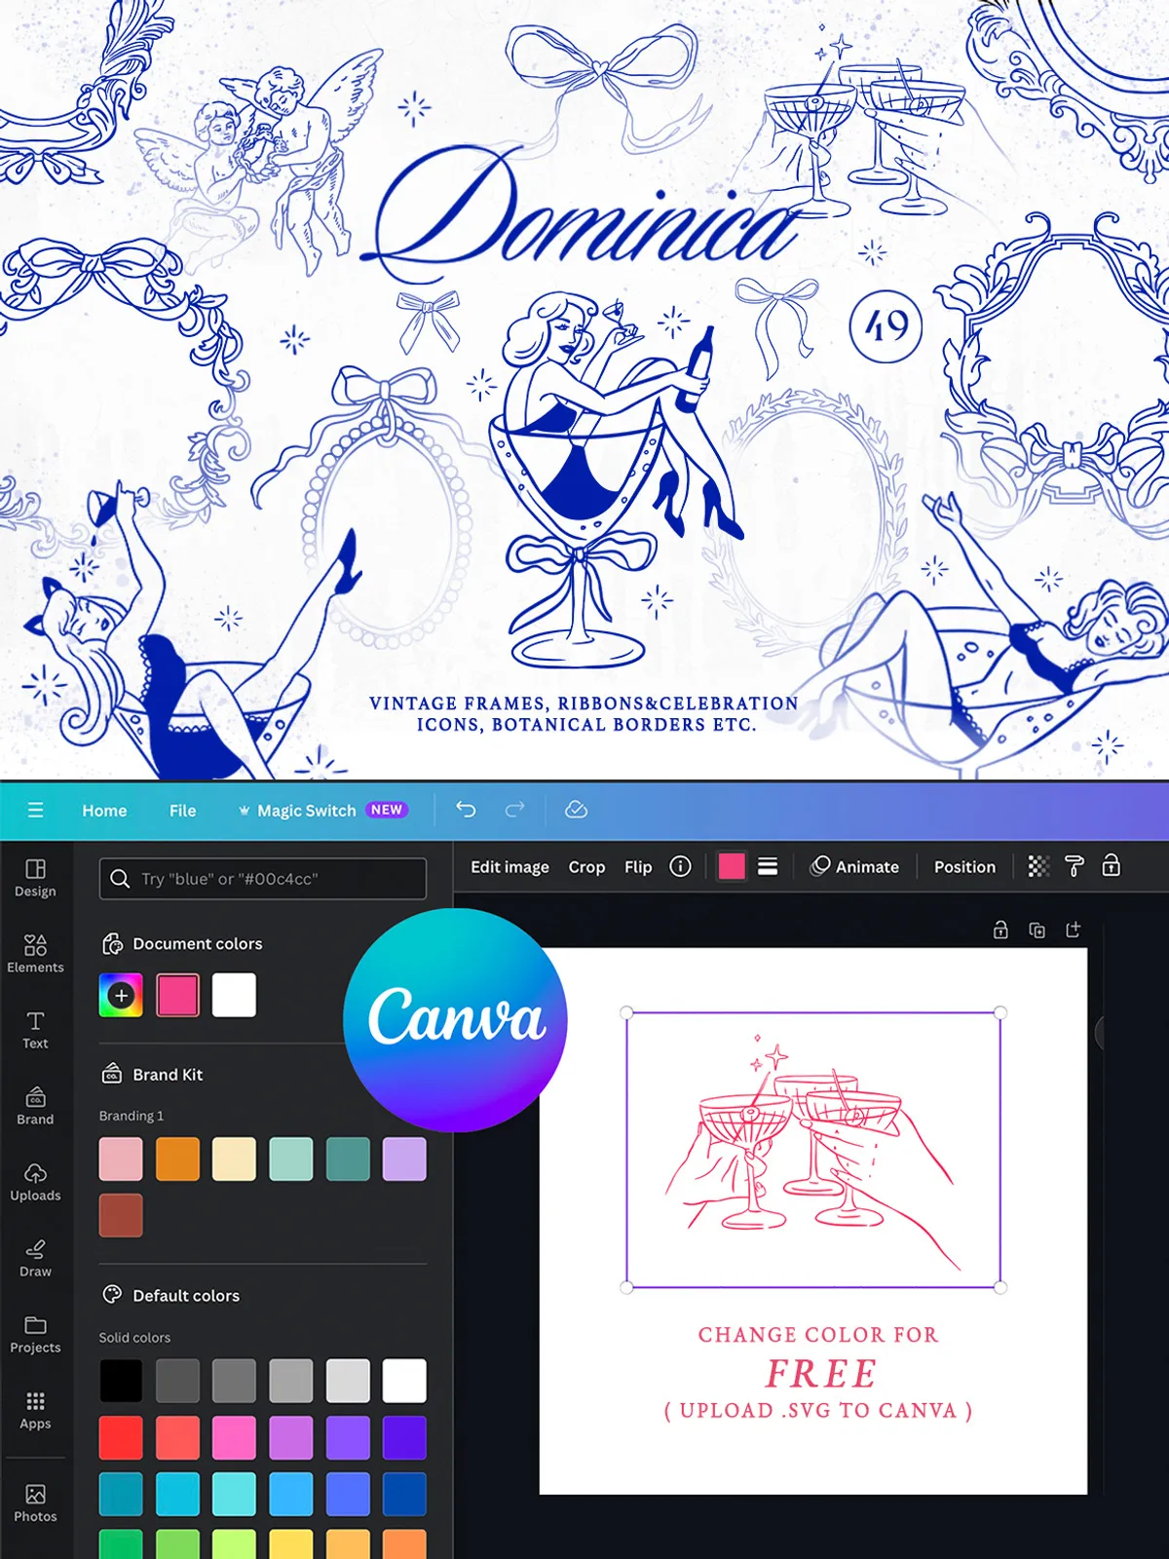The image size is (1169, 1559).
Task: Open the hamburger main menu
Action: point(36,810)
